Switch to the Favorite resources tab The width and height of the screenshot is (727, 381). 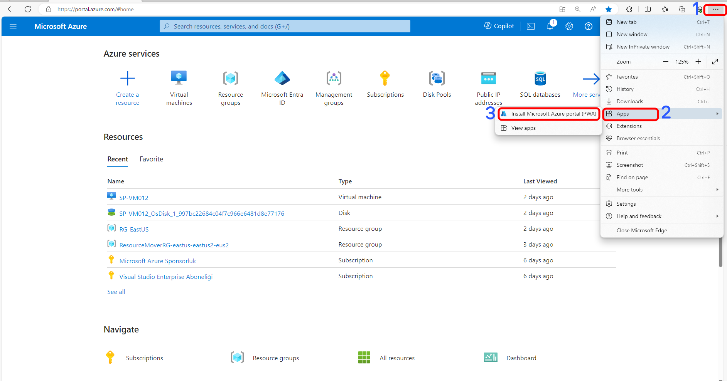151,159
